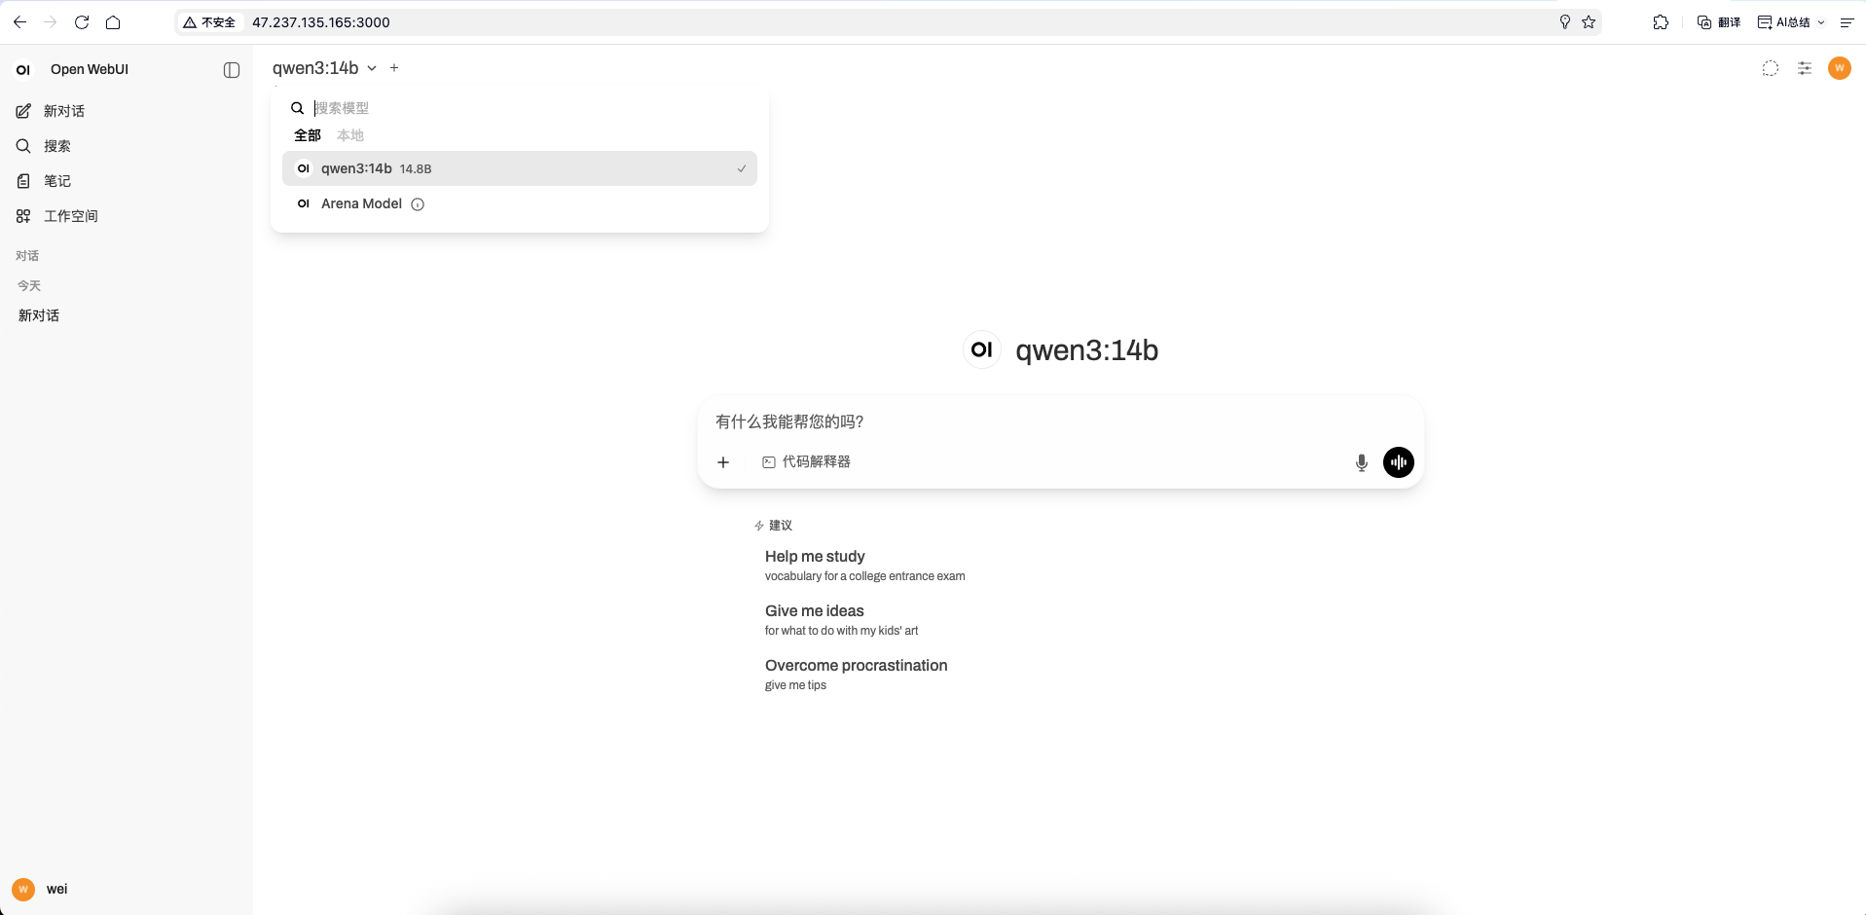Start a new chat via the pencil icon
The image size is (1866, 915).
click(23, 111)
